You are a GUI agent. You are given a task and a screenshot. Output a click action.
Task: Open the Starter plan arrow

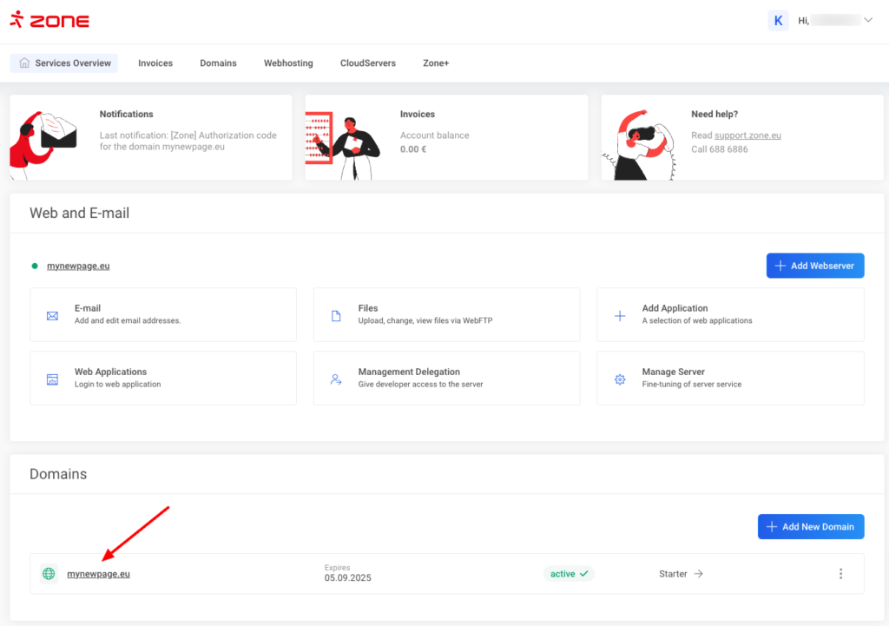tap(699, 574)
